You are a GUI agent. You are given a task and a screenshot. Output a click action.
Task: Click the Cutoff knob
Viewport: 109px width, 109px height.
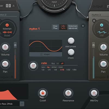[43, 93]
